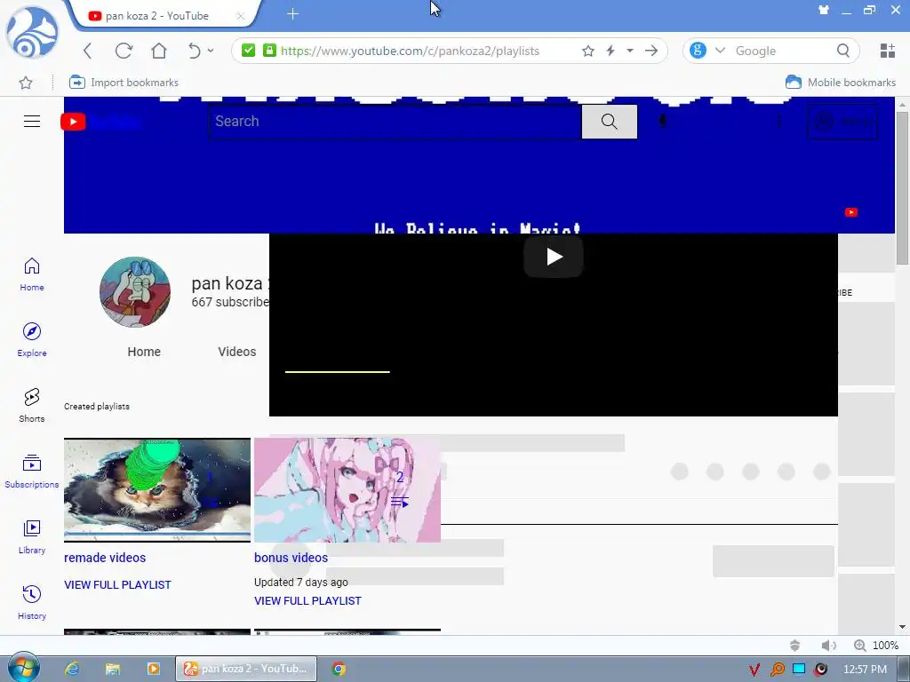This screenshot has width=910, height=682.
Task: Switch to the channel Videos tab
Action: [236, 352]
